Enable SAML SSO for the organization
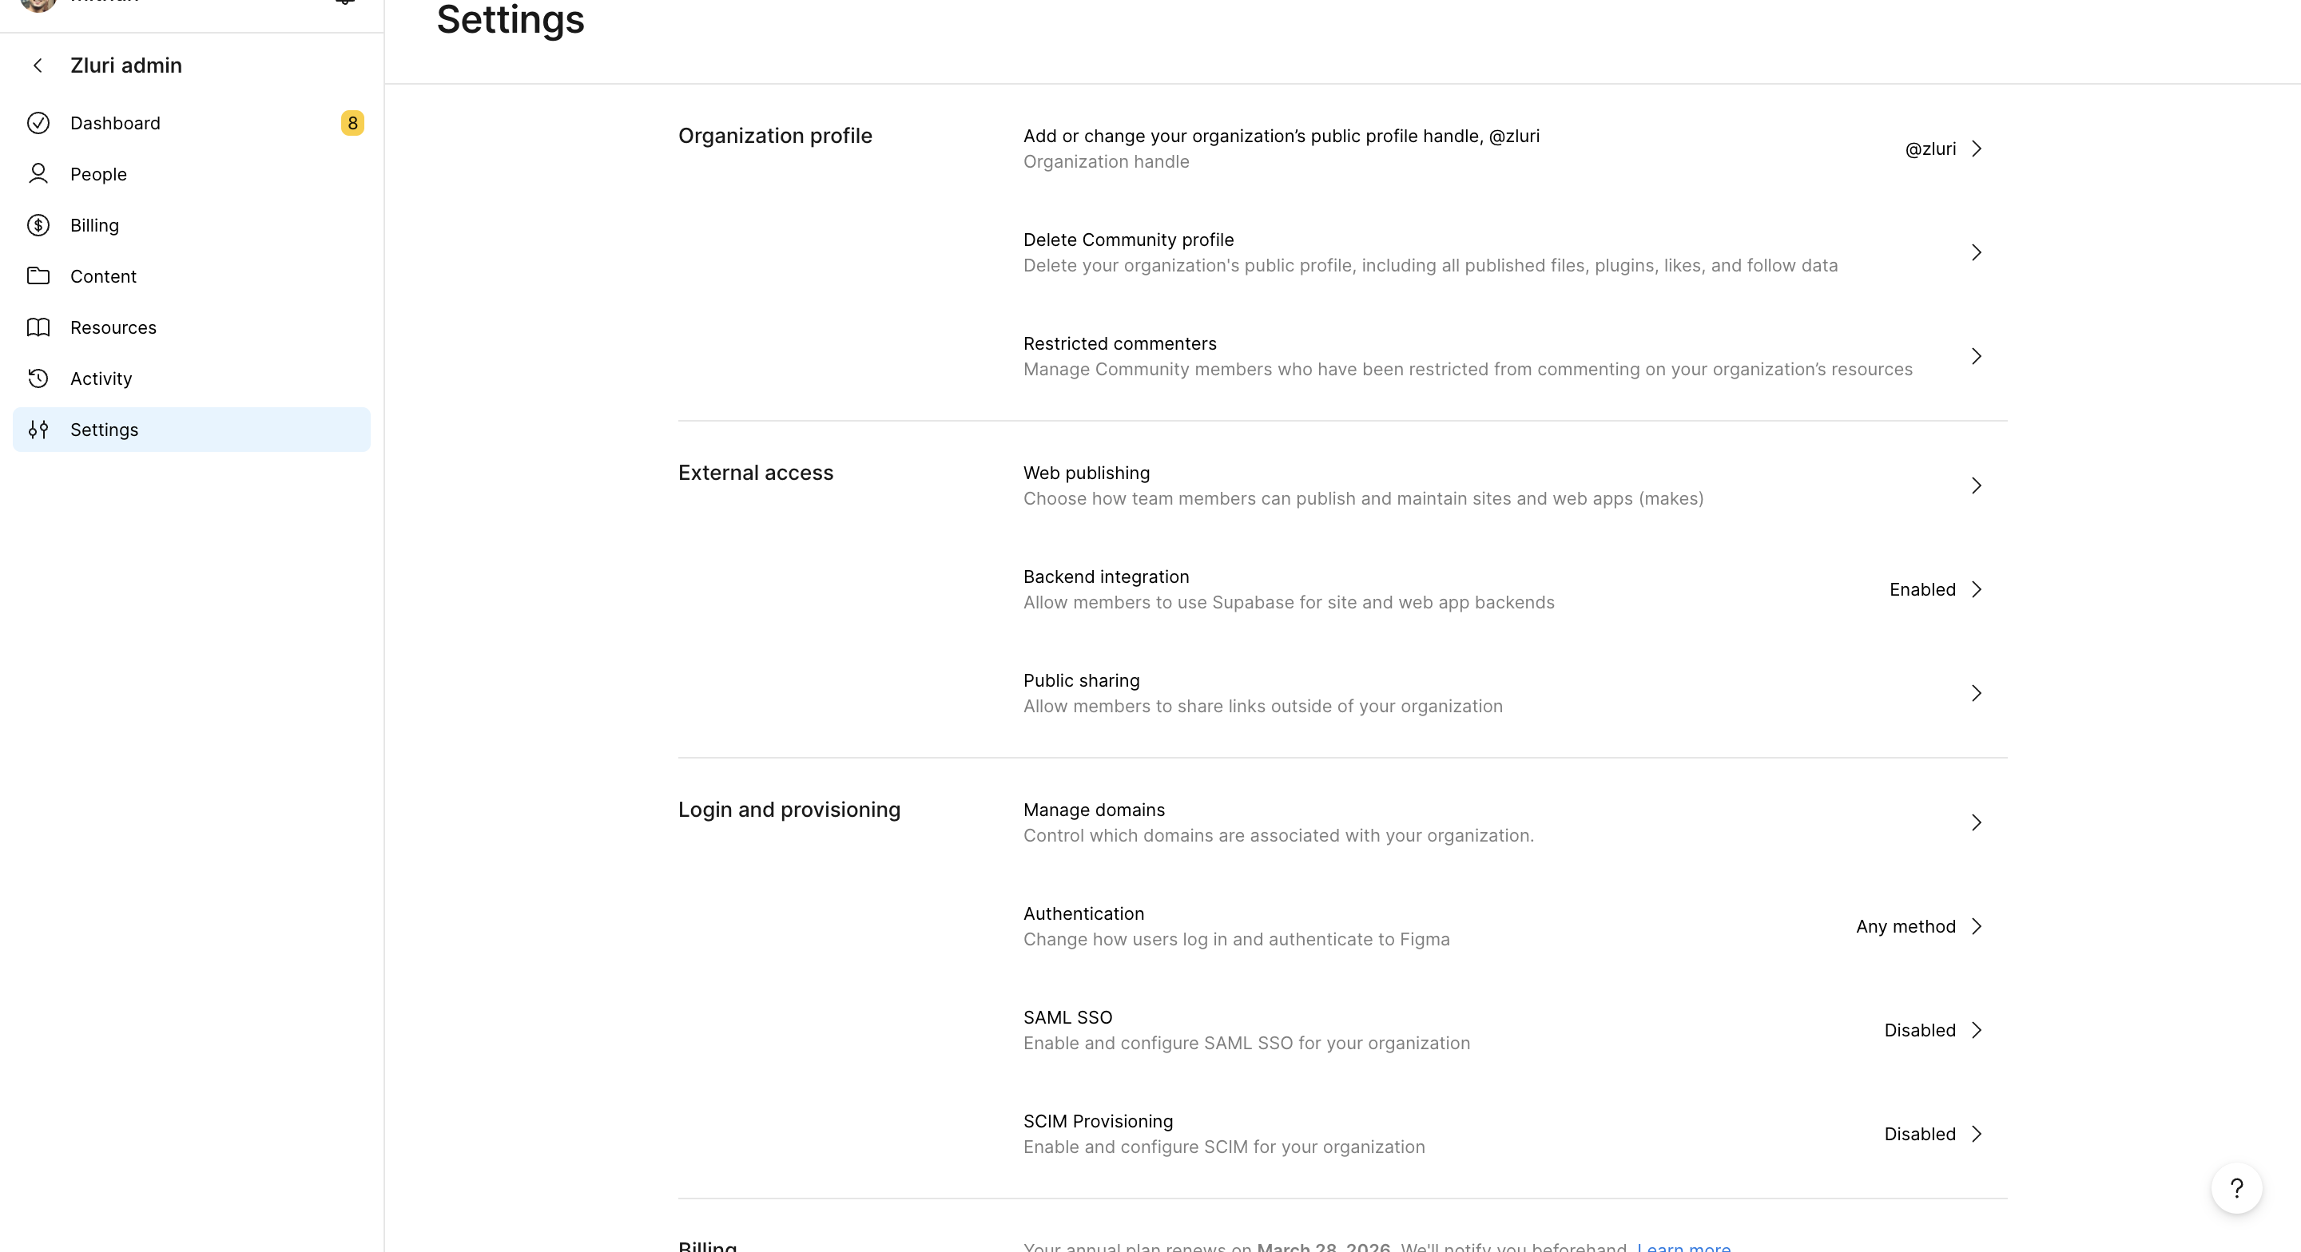 pos(1933,1030)
